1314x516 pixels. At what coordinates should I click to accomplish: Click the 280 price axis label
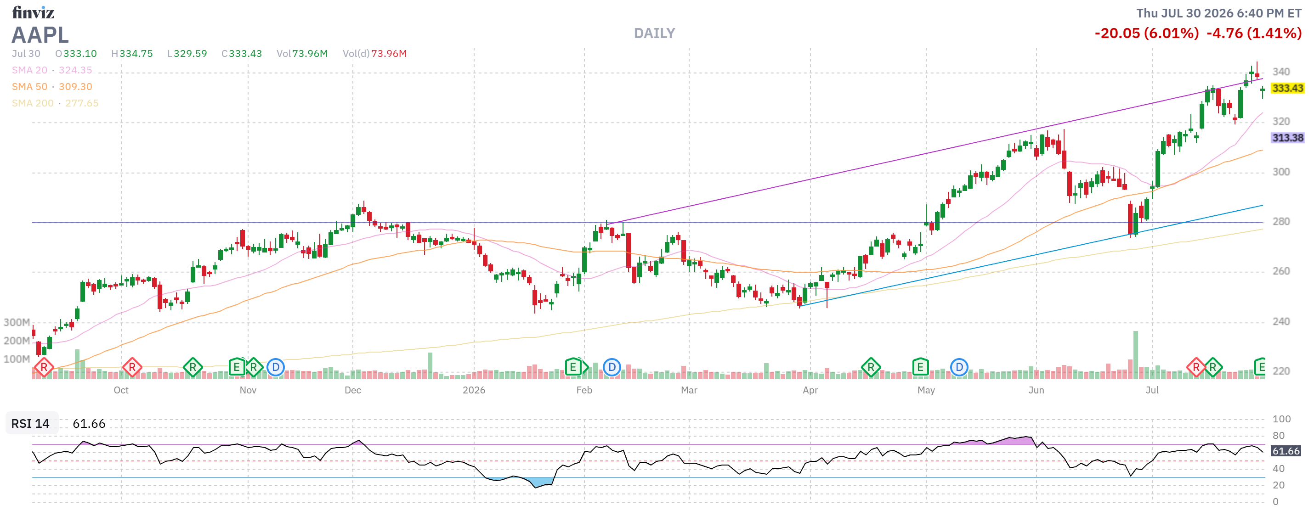tap(1281, 222)
